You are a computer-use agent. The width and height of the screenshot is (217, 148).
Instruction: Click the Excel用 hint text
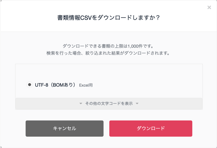click(86, 85)
